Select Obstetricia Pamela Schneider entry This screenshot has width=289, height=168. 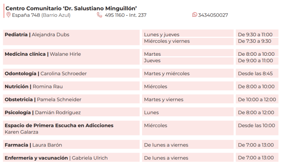pyautogui.click(x=71, y=99)
